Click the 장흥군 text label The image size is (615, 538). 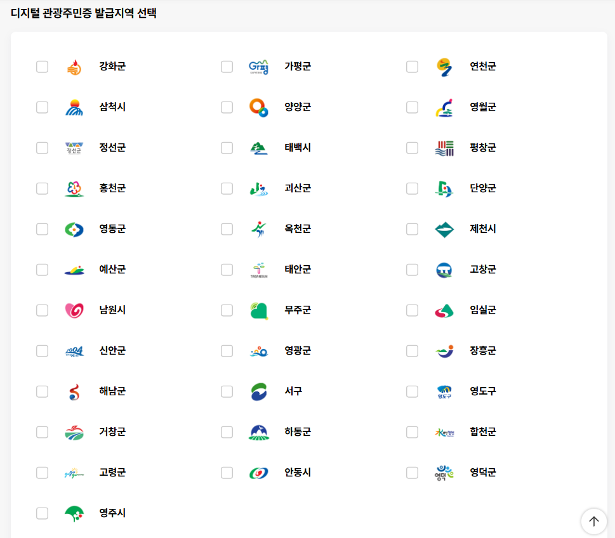coord(482,350)
